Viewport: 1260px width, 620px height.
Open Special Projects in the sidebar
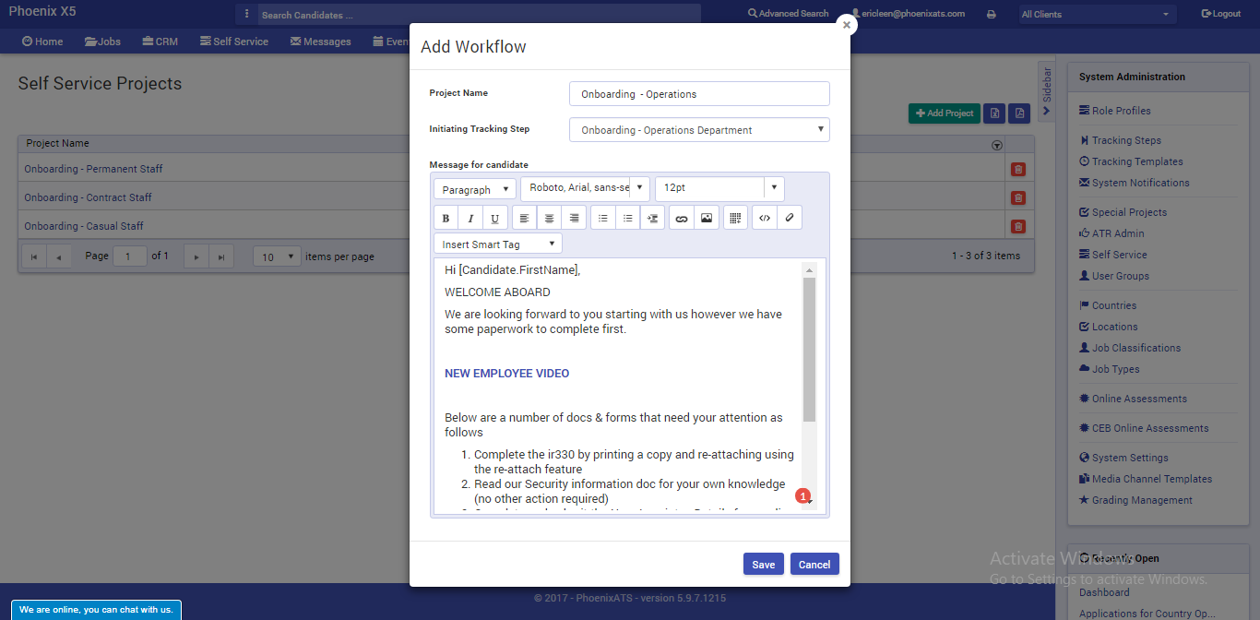pyautogui.click(x=1123, y=212)
